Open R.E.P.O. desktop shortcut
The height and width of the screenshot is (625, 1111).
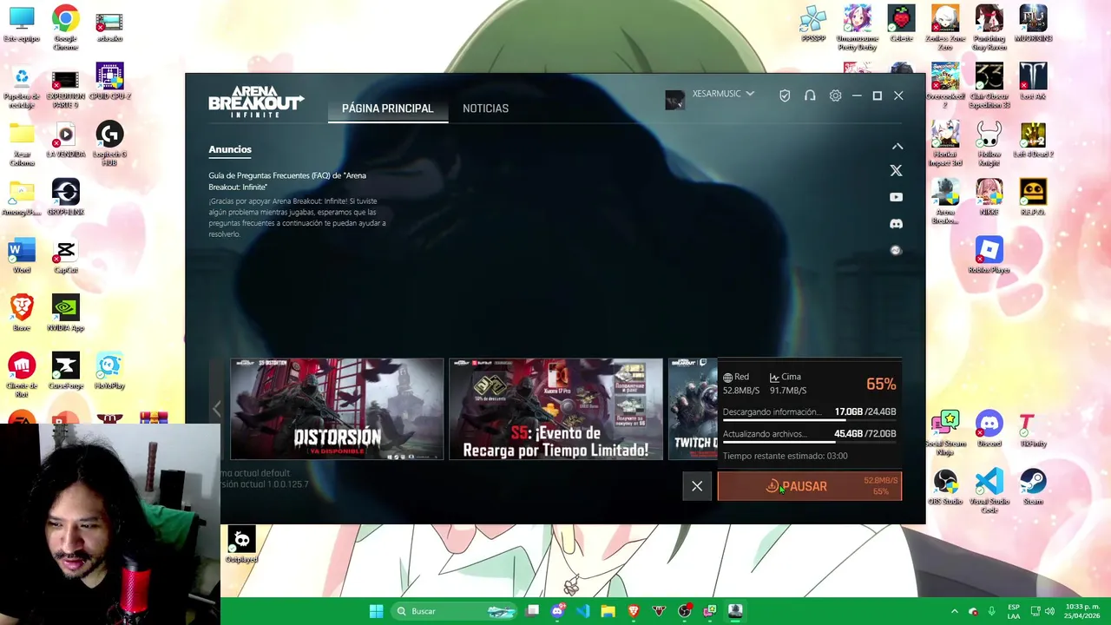[x=1033, y=198]
